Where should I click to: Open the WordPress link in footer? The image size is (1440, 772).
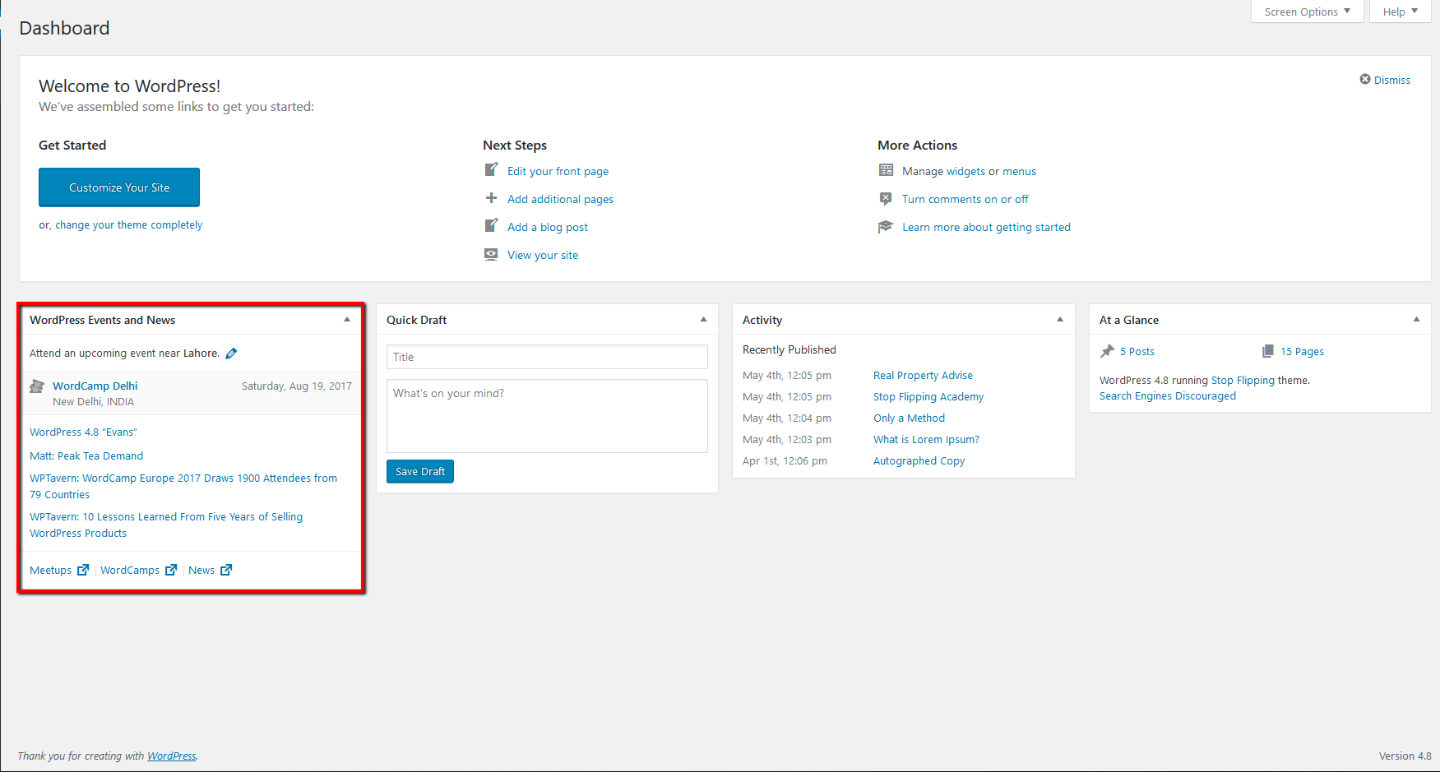click(171, 756)
